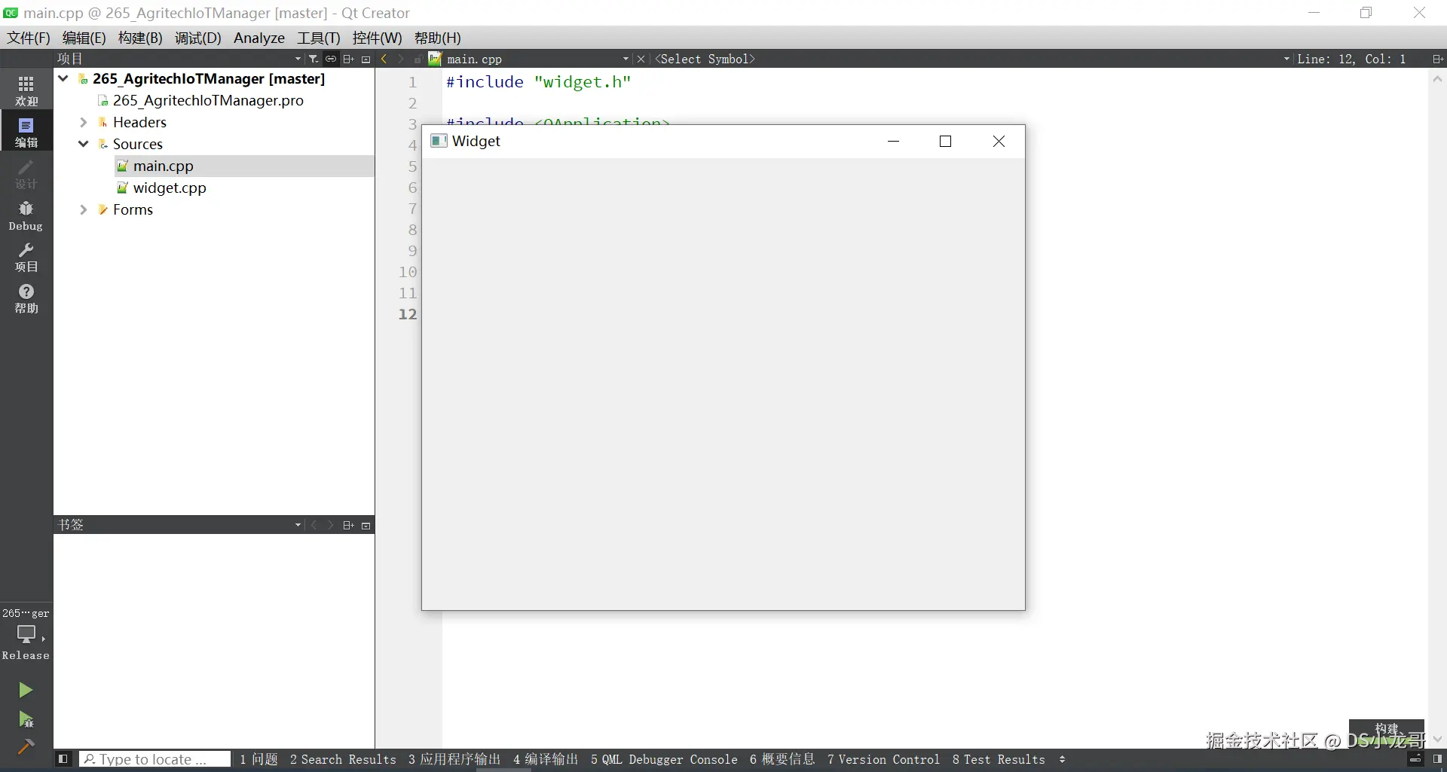
Task: Open the 编辑(E) menu
Action: (84, 38)
